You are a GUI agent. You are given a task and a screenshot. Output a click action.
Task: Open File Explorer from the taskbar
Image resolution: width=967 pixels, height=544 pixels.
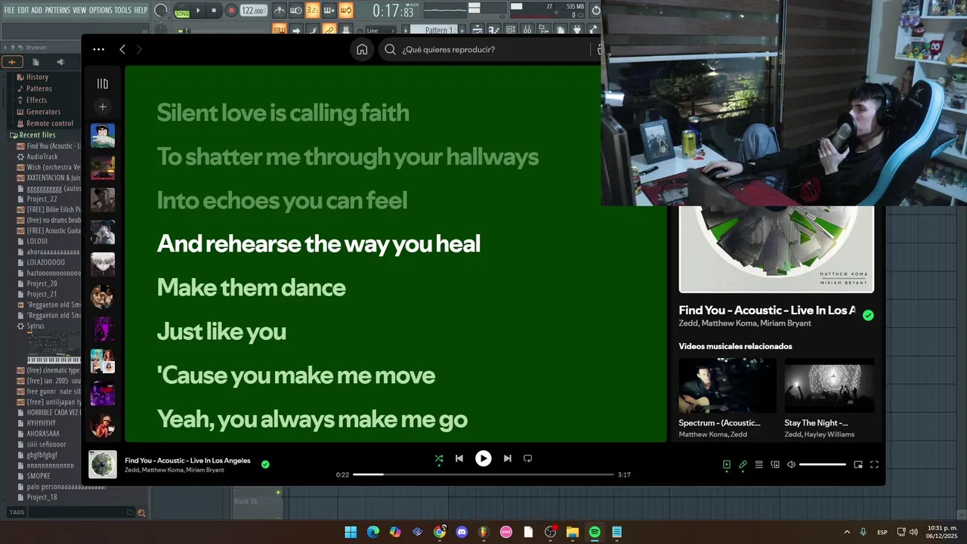click(x=573, y=532)
